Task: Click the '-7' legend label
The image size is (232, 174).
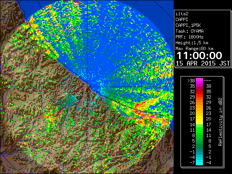Action: pyautogui.click(x=192, y=163)
